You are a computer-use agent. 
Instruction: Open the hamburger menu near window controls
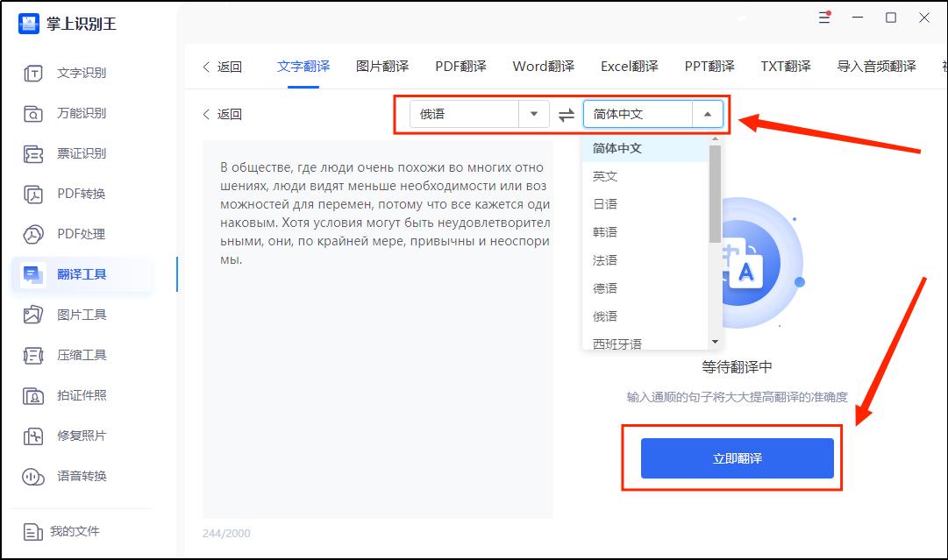(x=823, y=18)
